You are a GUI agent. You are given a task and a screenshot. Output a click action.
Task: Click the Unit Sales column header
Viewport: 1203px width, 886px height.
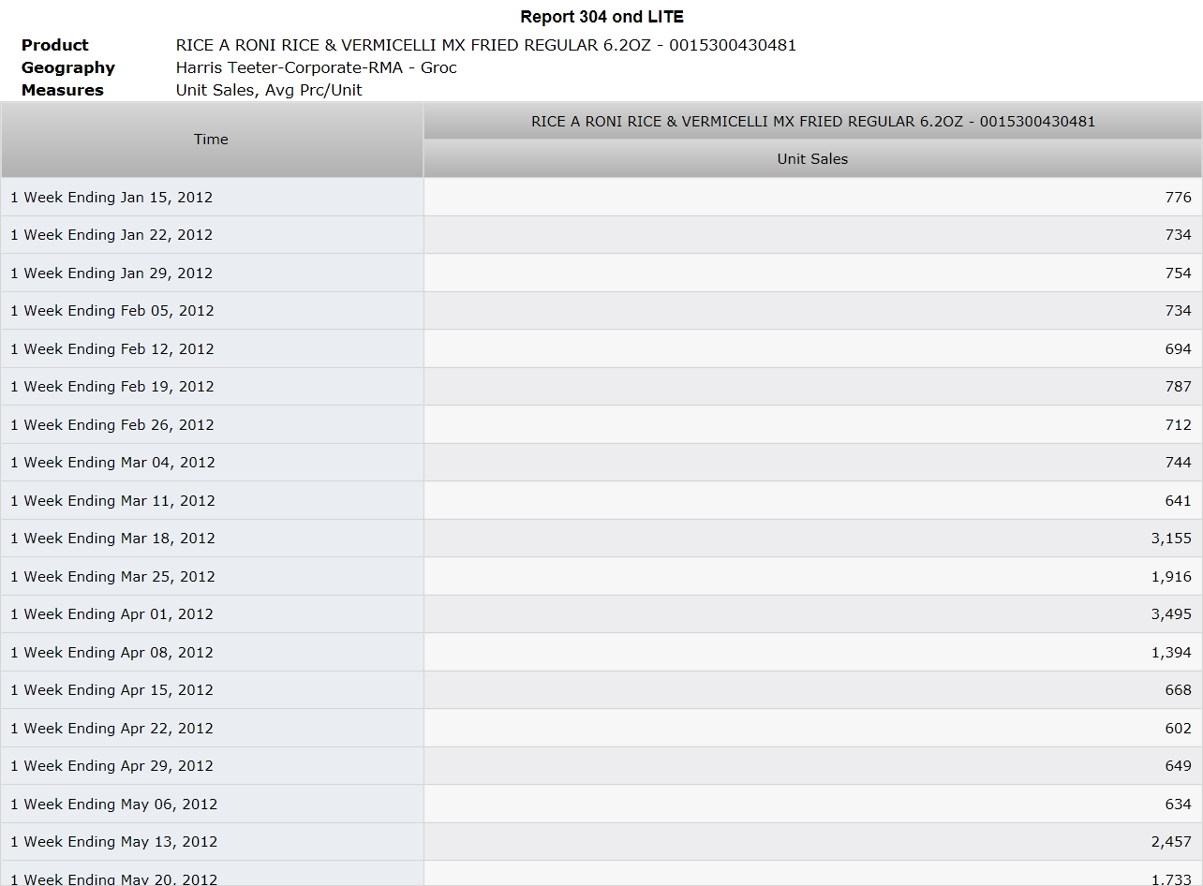[x=812, y=159]
